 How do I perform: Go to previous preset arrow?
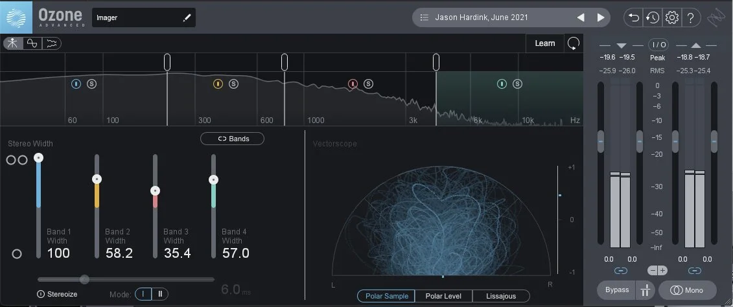pyautogui.click(x=581, y=17)
